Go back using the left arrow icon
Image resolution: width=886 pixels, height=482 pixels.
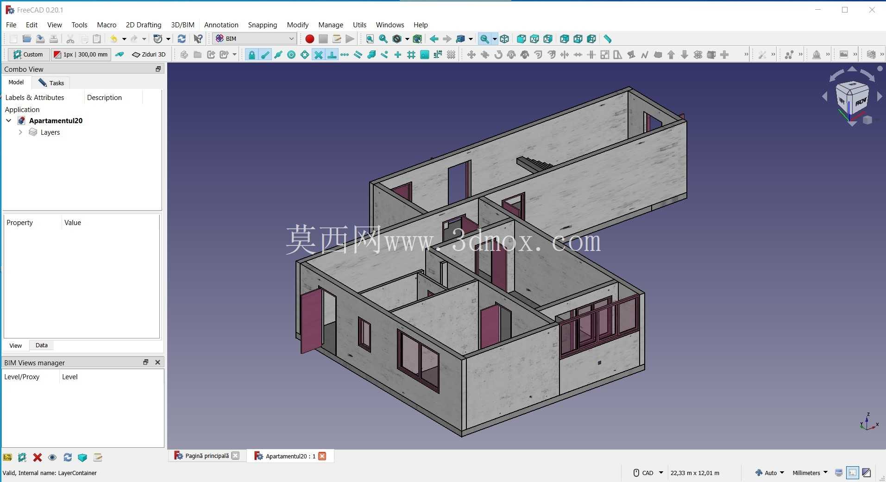pyautogui.click(x=434, y=39)
